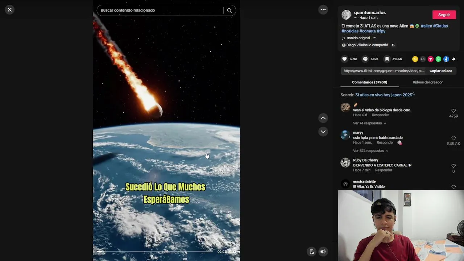
Task: Share video to Facebook
Action: point(446,59)
